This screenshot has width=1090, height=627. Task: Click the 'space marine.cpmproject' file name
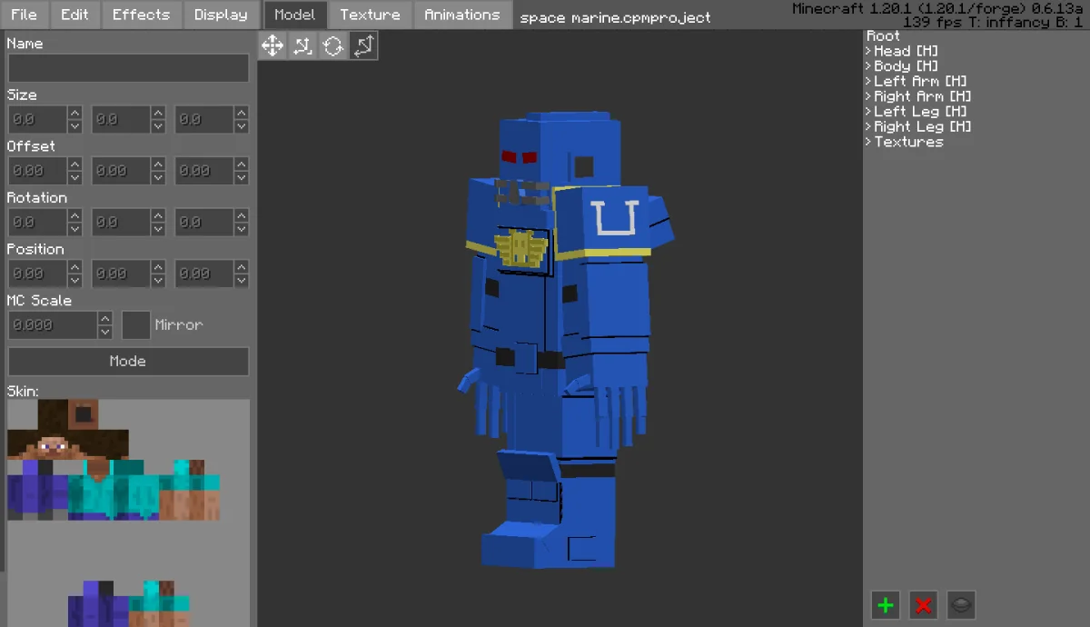(615, 17)
